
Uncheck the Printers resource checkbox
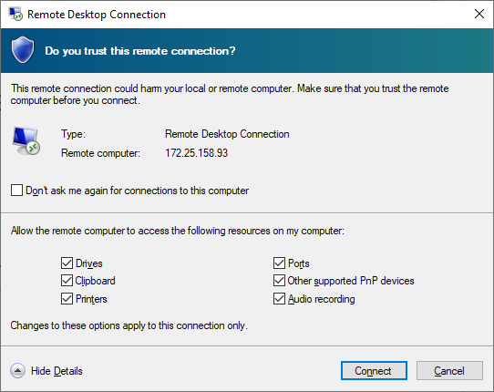67,299
